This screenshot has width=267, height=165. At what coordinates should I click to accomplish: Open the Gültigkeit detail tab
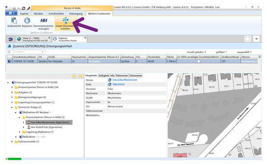(104, 75)
